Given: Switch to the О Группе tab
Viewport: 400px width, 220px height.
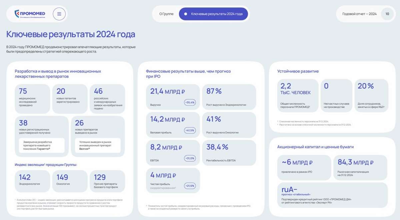Looking at the screenshot, I should tap(166, 14).
